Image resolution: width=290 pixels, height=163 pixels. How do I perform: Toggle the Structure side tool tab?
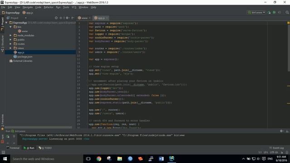click(2, 43)
